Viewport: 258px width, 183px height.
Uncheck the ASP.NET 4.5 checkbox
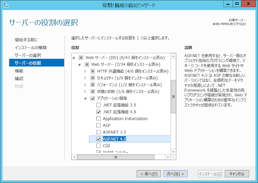click(x=98, y=139)
